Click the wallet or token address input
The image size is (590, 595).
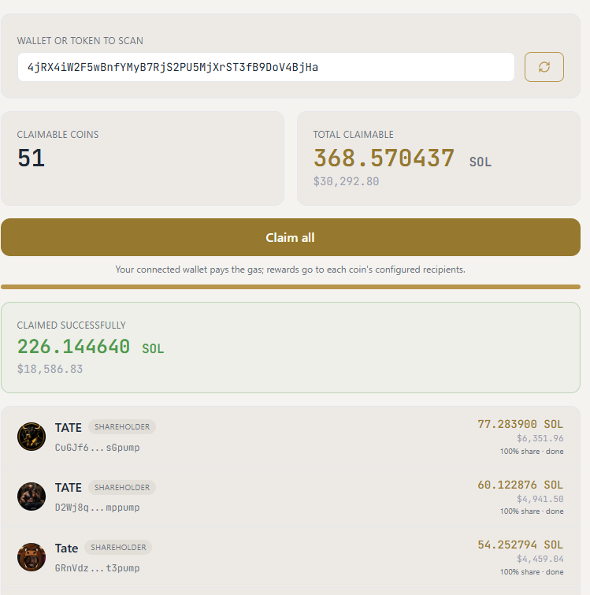click(266, 67)
